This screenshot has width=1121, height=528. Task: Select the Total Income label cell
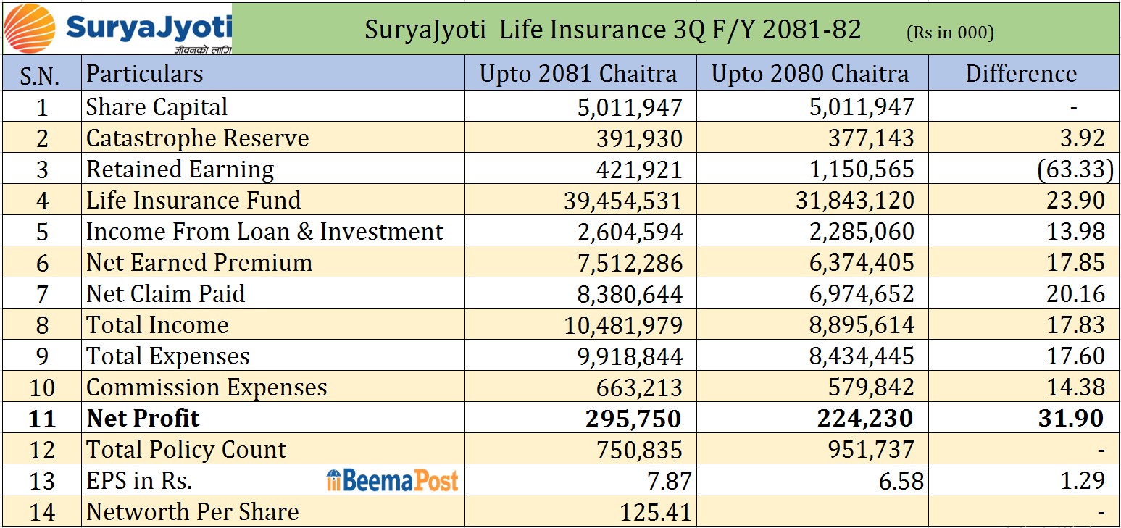[x=157, y=325]
